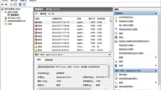Viewport: 161px width, 90px height.
Task: Open the 操作(A) menu
Action: coord(14,0)
